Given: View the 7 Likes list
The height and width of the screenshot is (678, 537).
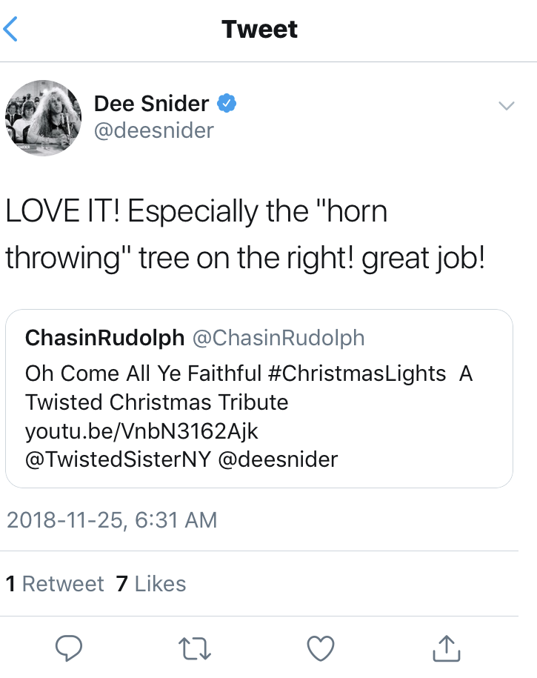Looking at the screenshot, I should pos(151,584).
